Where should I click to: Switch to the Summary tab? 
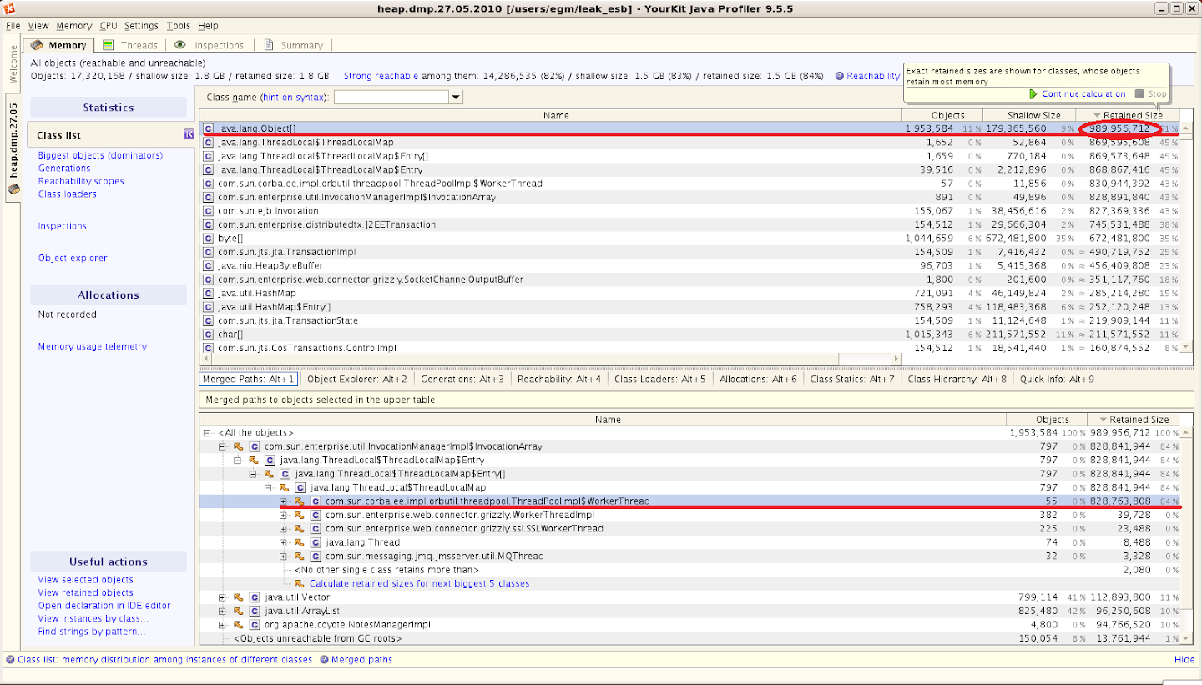click(294, 45)
